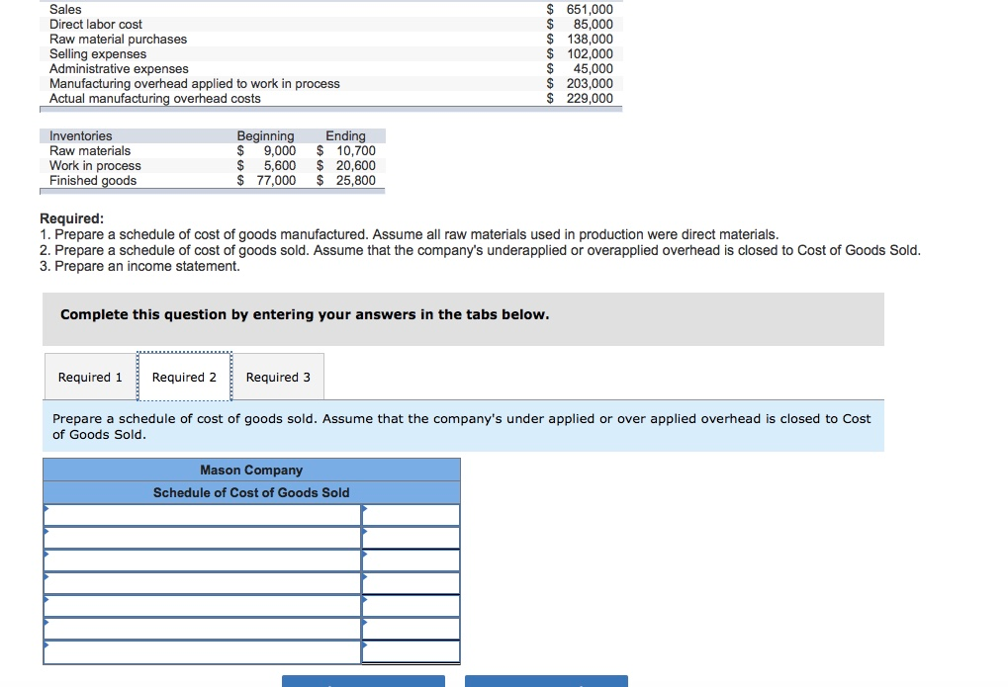The height and width of the screenshot is (687, 1008).
Task: Open sixth row label dropdown in schedule
Action: click(203, 629)
